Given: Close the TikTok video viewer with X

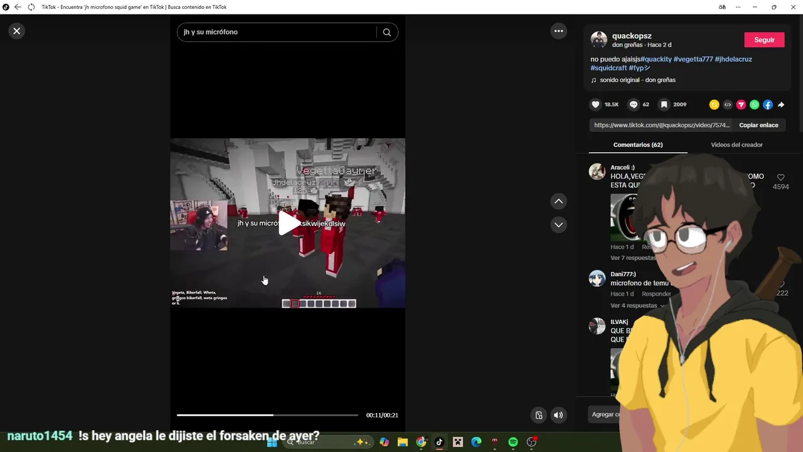Looking at the screenshot, I should pyautogui.click(x=17, y=31).
